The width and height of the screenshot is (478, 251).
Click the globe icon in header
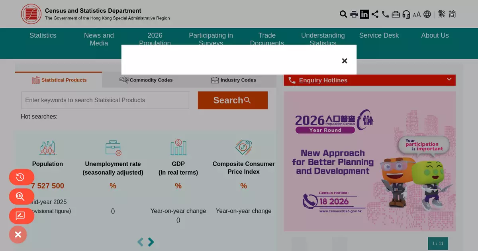[x=427, y=14]
